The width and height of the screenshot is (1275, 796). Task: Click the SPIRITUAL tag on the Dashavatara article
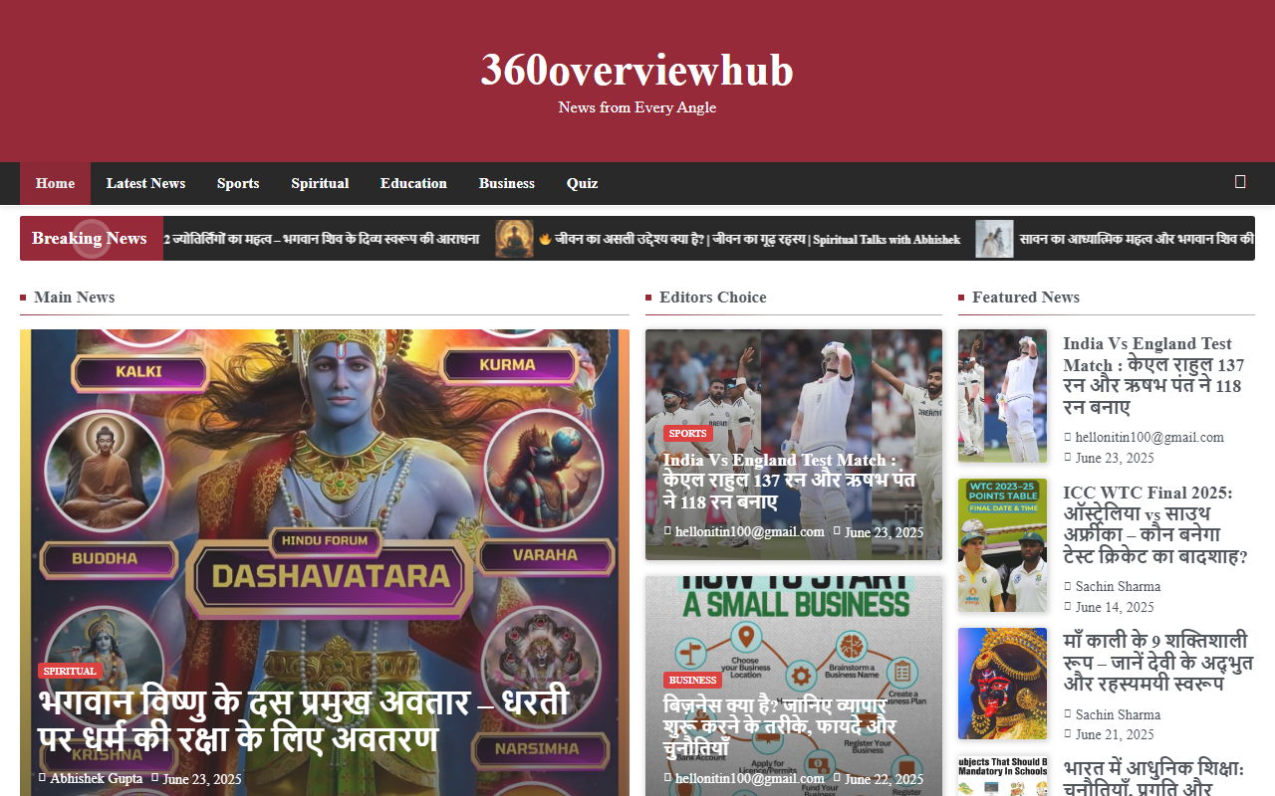pyautogui.click(x=71, y=671)
